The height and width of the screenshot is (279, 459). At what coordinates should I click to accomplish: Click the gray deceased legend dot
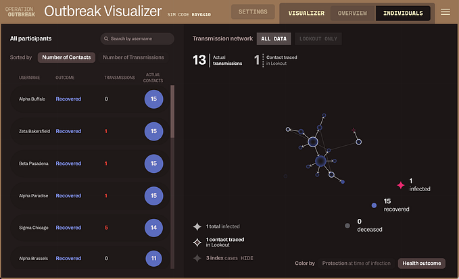347,226
